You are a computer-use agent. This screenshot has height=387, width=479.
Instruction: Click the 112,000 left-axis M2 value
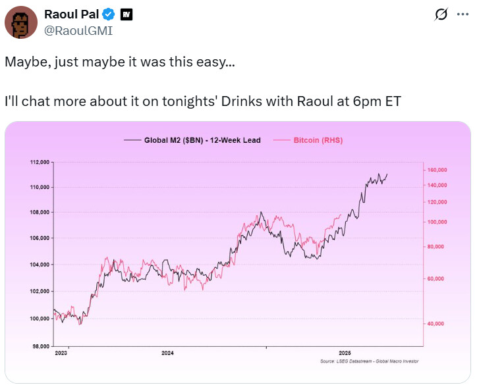click(x=40, y=162)
